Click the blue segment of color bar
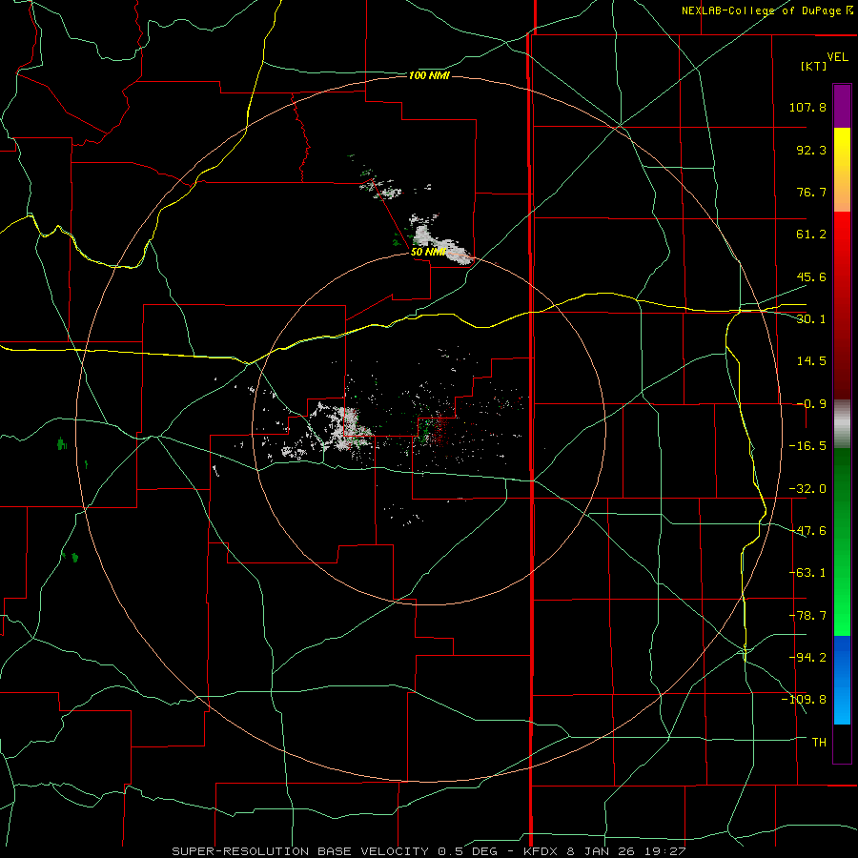The height and width of the screenshot is (858, 858). tap(842, 680)
